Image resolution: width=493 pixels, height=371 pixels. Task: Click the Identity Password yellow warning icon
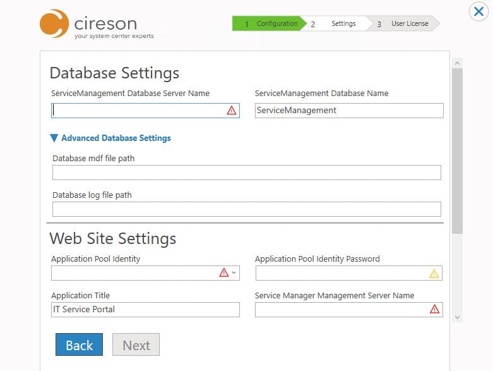point(434,274)
